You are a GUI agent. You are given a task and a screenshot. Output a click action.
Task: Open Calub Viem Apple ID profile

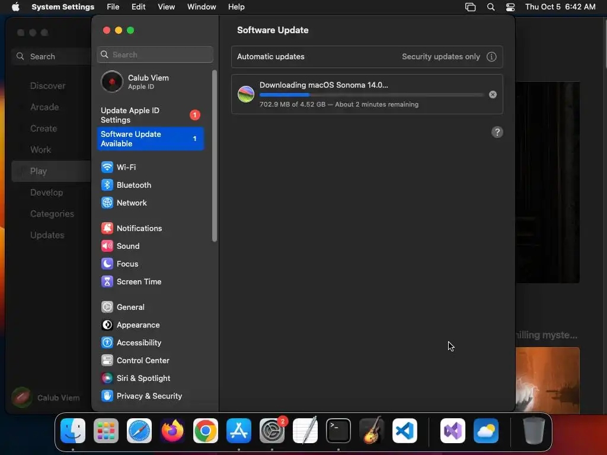pos(150,82)
